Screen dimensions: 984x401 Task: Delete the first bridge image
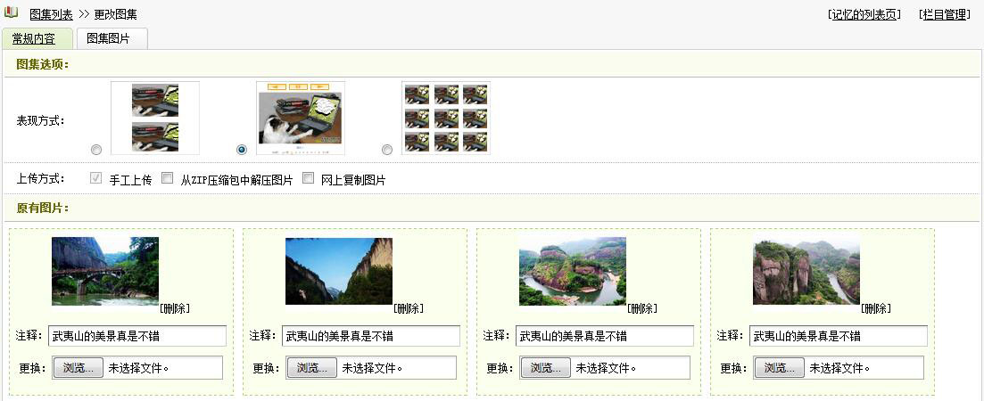pos(175,308)
